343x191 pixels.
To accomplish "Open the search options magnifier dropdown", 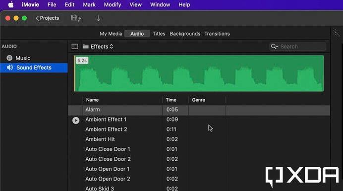I will (x=275, y=47).
